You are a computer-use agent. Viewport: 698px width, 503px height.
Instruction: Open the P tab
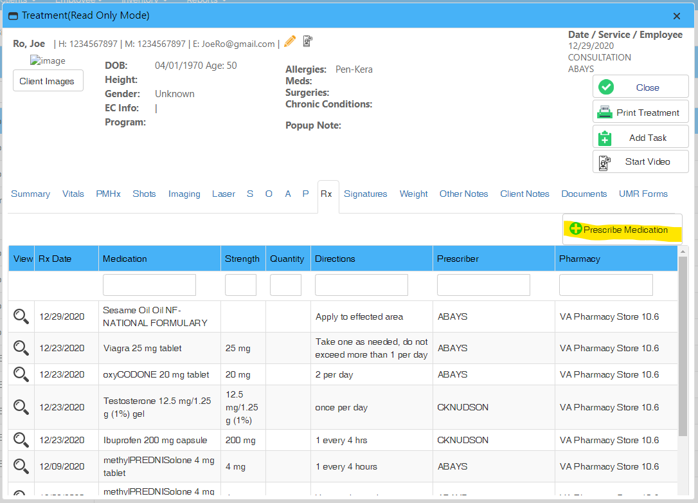click(x=305, y=194)
